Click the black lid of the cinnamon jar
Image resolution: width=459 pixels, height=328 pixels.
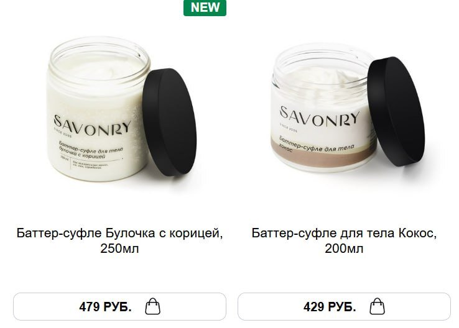pos(169,122)
